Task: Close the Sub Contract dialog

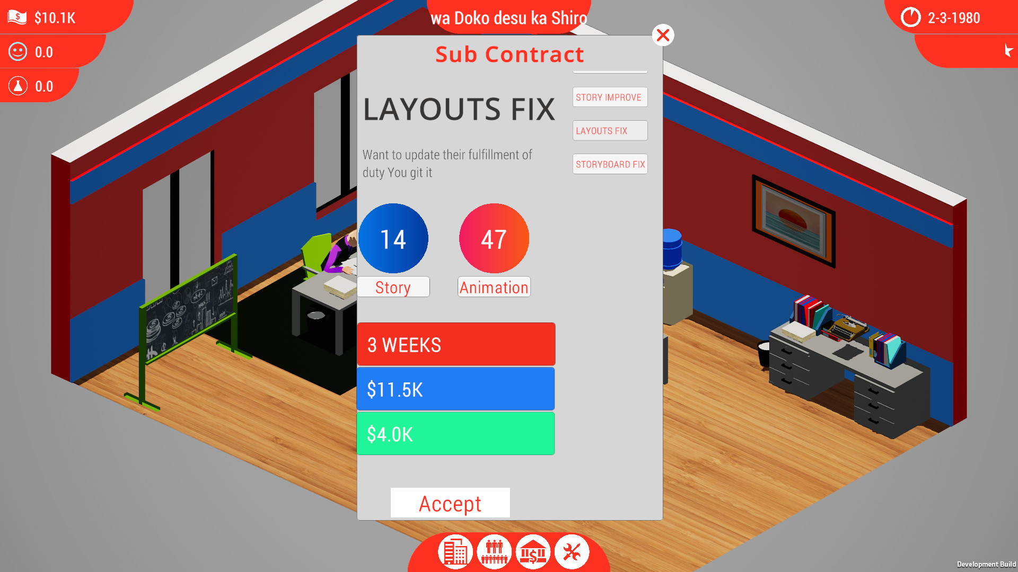Action: [x=663, y=35]
